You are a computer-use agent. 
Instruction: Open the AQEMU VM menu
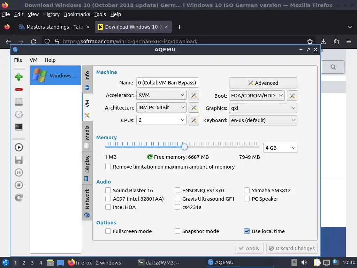pos(33,60)
